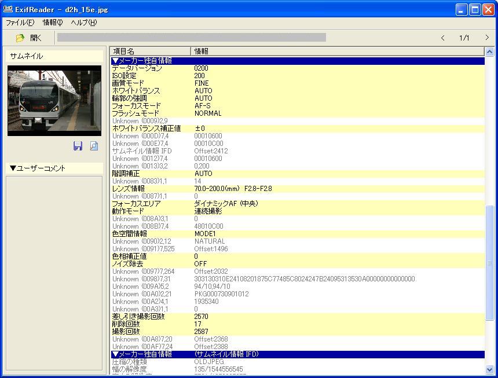Open the ファイル(F) menu
Screen dimensions: 498x378
point(20,23)
